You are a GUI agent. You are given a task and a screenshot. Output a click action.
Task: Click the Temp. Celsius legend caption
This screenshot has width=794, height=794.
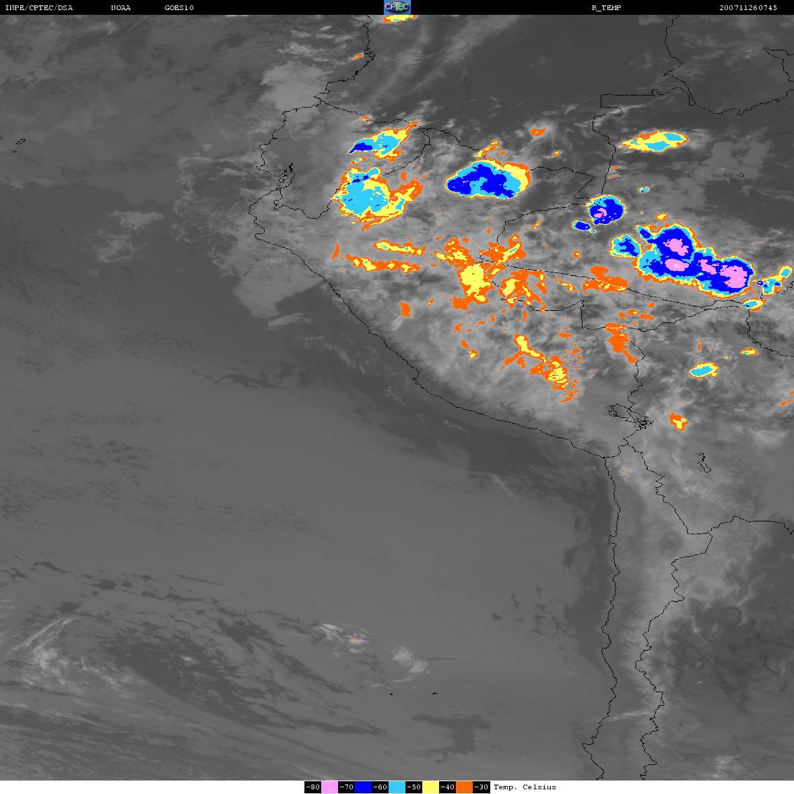(525, 787)
